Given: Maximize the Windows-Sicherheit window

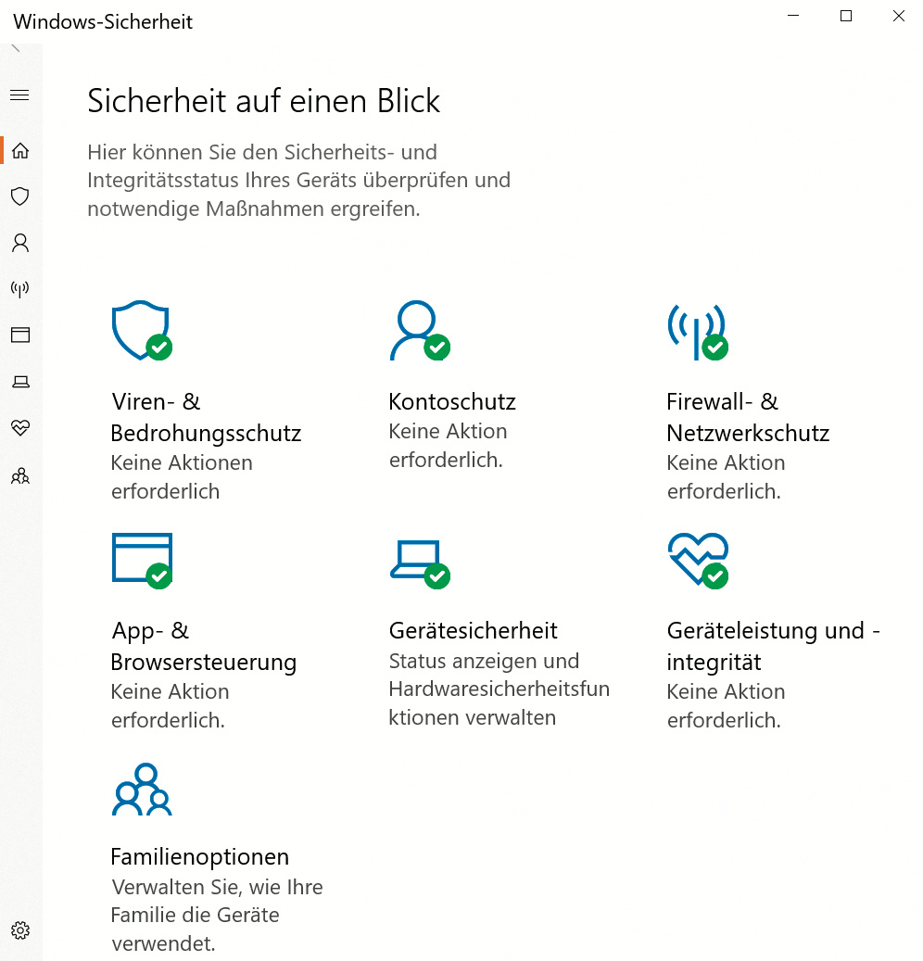Looking at the screenshot, I should [x=845, y=16].
